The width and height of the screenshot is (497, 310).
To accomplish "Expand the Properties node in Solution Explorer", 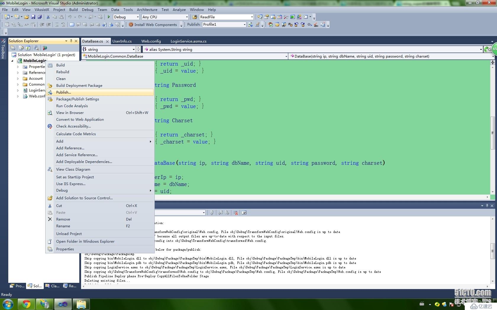I will (x=18, y=67).
